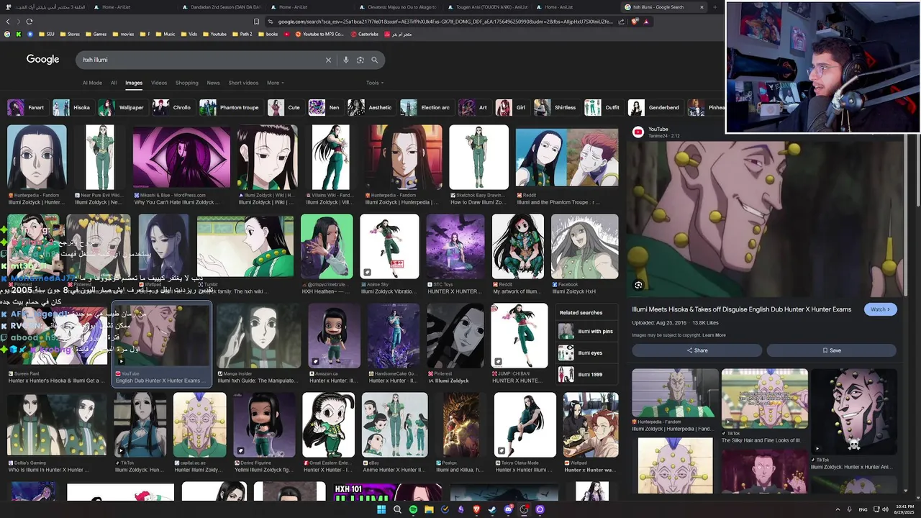Filter images by Hisoka chip

click(73, 108)
